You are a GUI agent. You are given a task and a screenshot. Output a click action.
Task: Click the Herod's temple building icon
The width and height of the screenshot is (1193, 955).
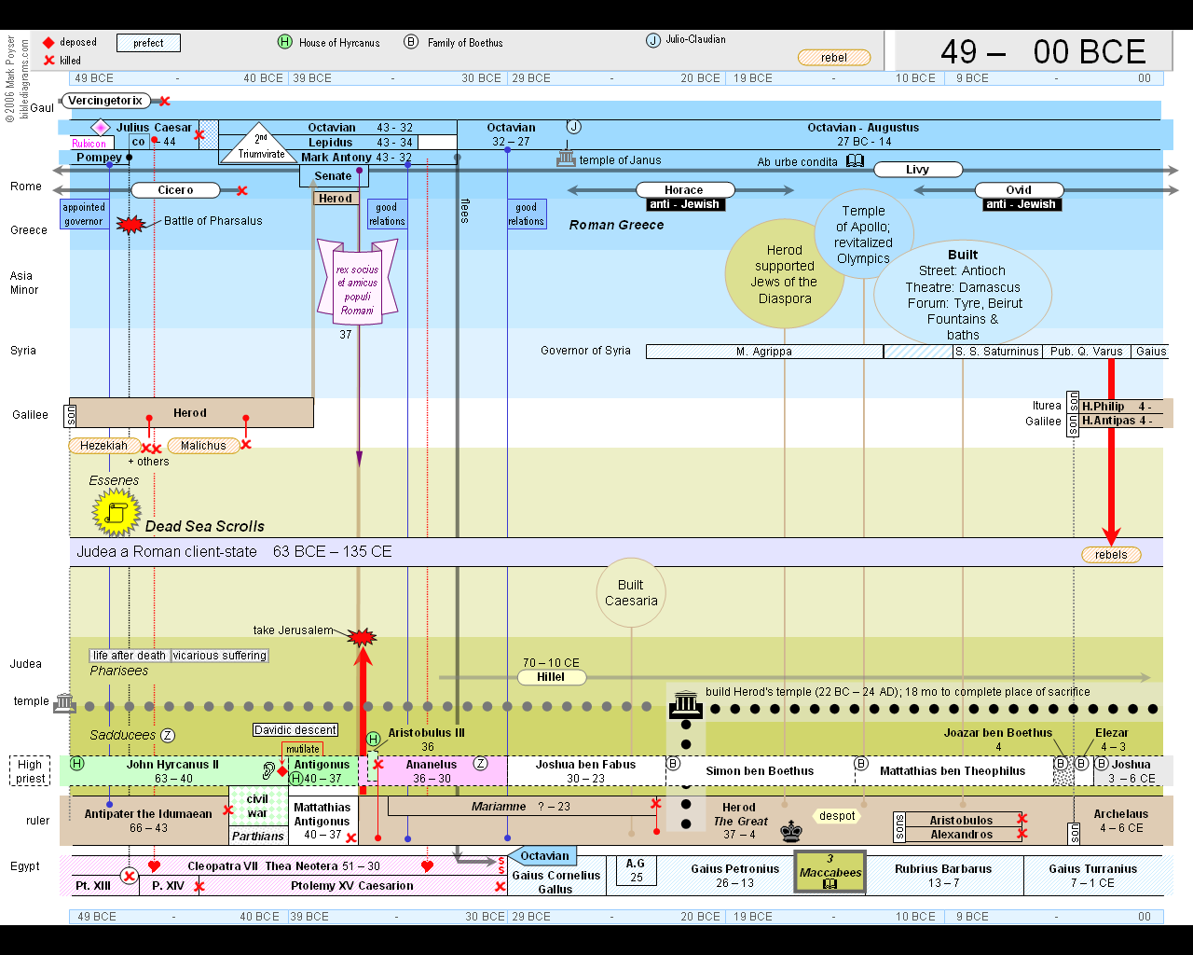686,703
